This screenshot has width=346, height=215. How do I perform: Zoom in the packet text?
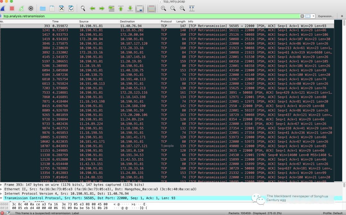163,9
